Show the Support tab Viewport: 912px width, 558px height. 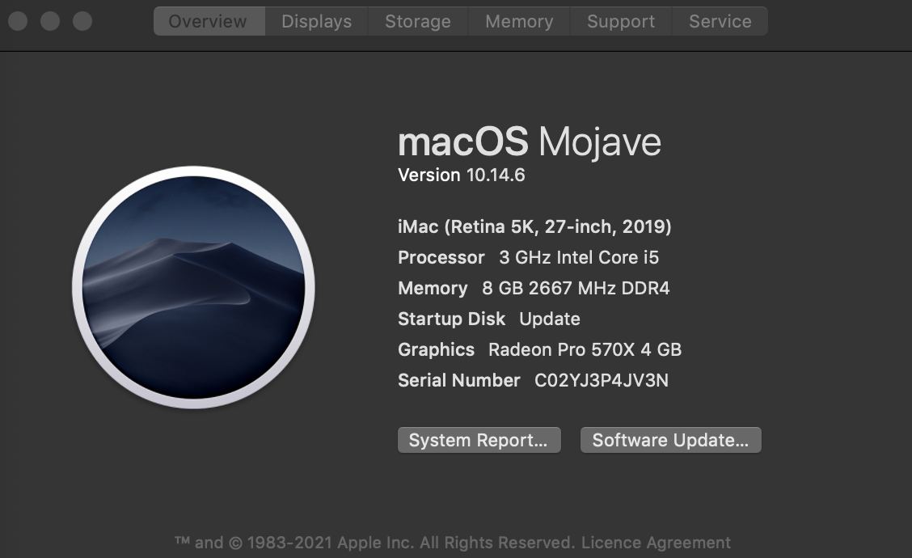[x=621, y=22]
